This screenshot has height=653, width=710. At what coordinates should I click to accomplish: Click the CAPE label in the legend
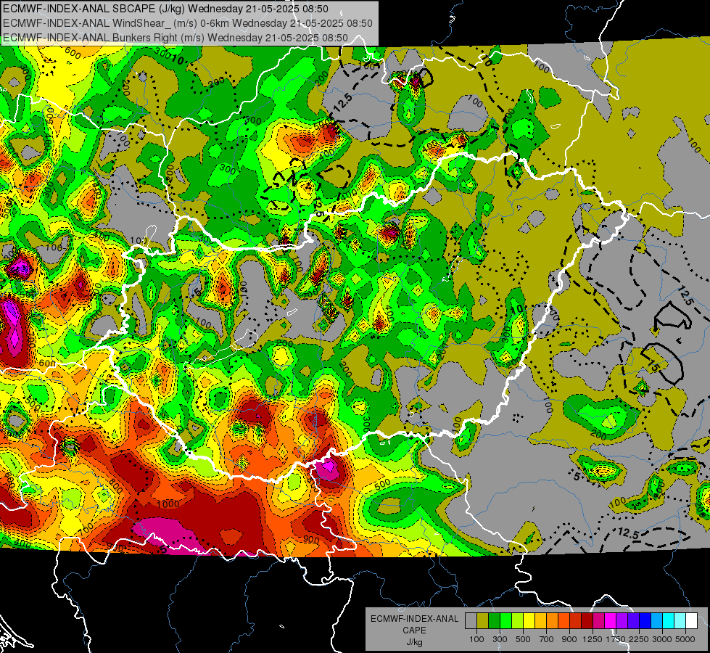[414, 630]
